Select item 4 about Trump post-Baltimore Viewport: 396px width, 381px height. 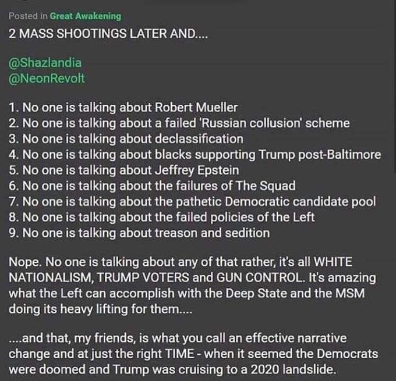(195, 154)
